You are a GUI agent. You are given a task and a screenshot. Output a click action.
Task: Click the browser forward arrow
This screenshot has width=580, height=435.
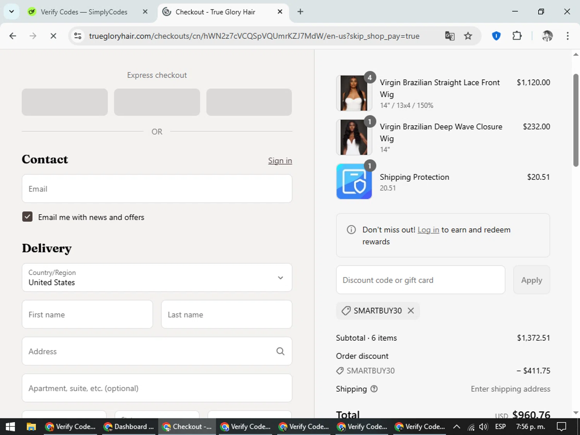tap(33, 36)
